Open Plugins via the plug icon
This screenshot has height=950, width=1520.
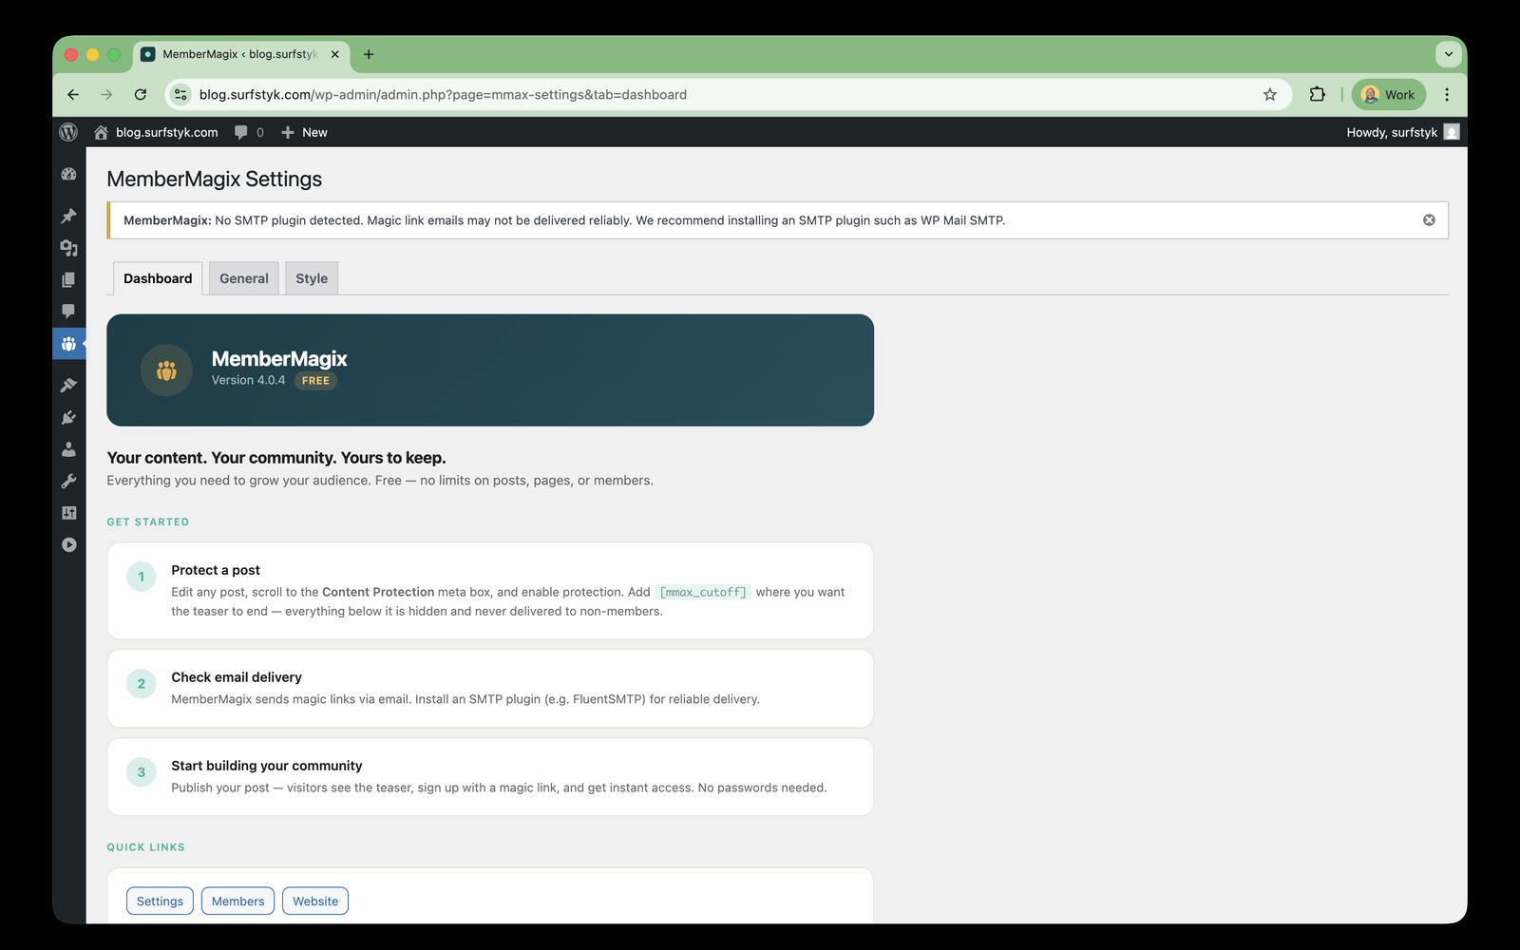[68, 416]
